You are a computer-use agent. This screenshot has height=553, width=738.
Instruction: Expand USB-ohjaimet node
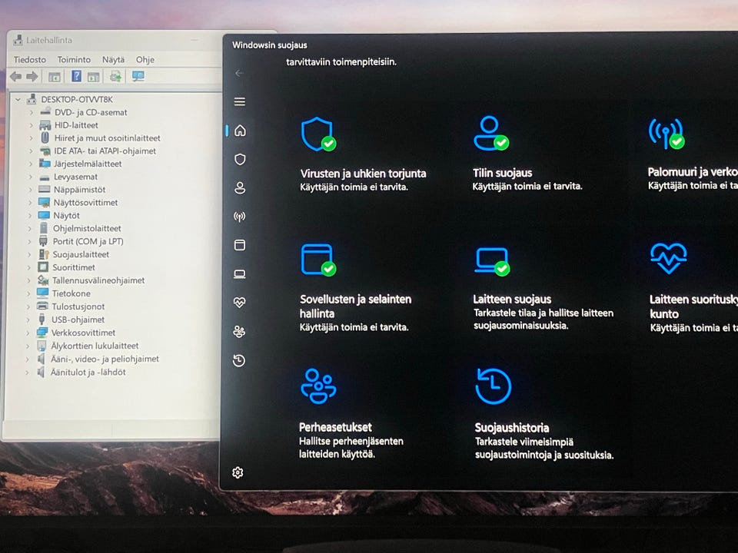pos(28,320)
